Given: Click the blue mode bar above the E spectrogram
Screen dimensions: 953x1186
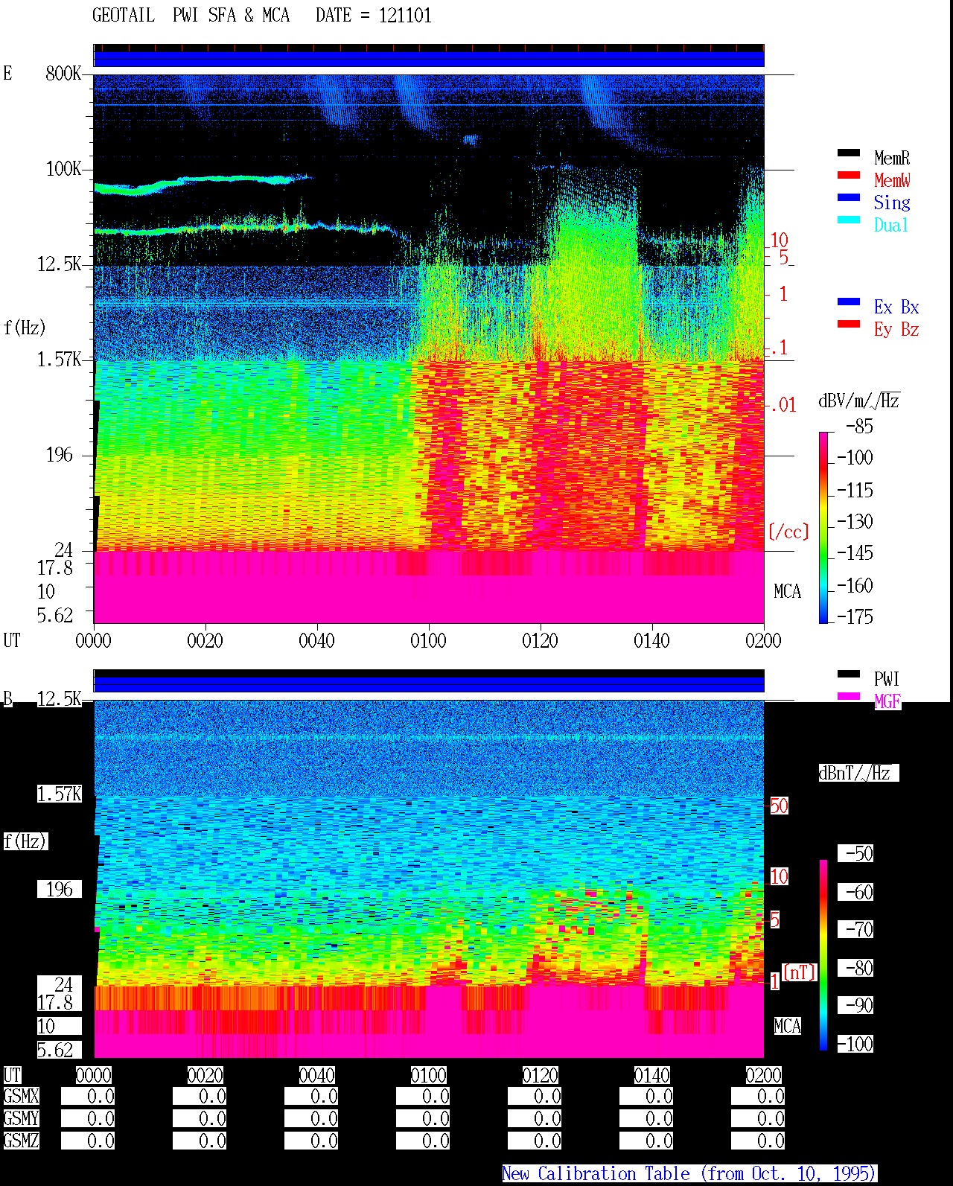Looking at the screenshot, I should click(429, 59).
